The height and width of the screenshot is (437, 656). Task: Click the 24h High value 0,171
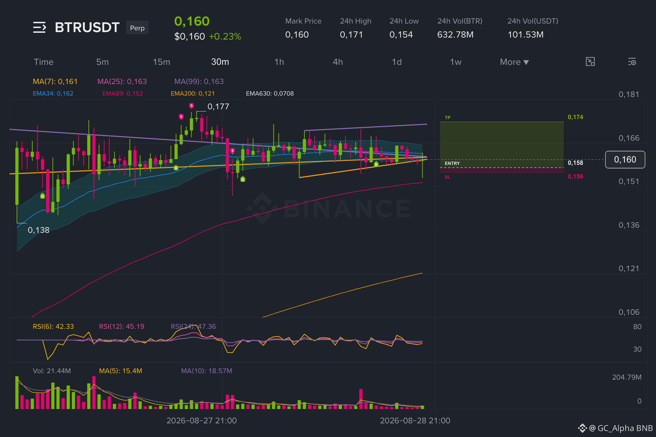click(351, 34)
